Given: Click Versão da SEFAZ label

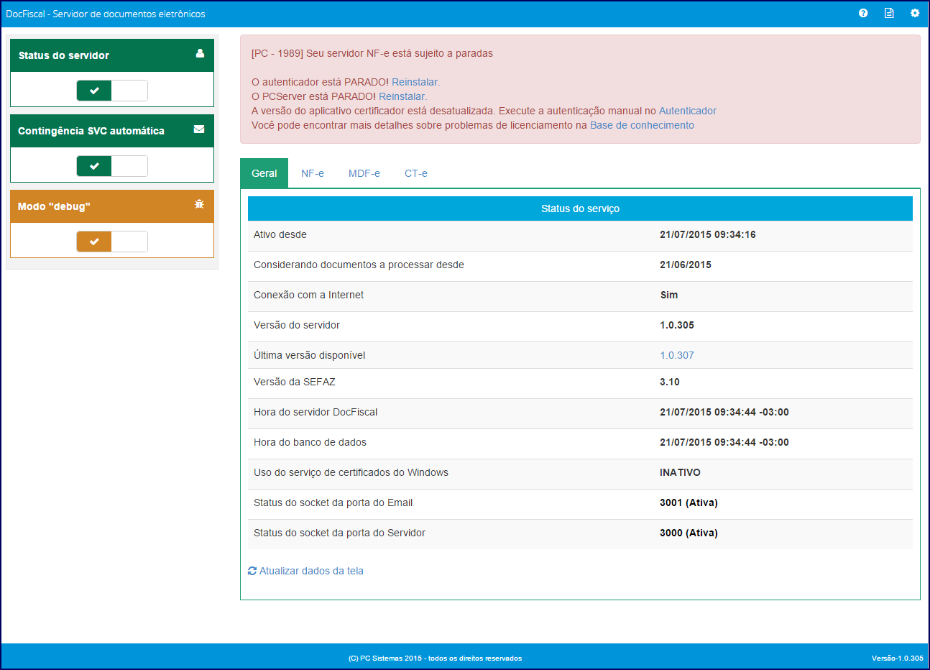Looking at the screenshot, I should [295, 382].
